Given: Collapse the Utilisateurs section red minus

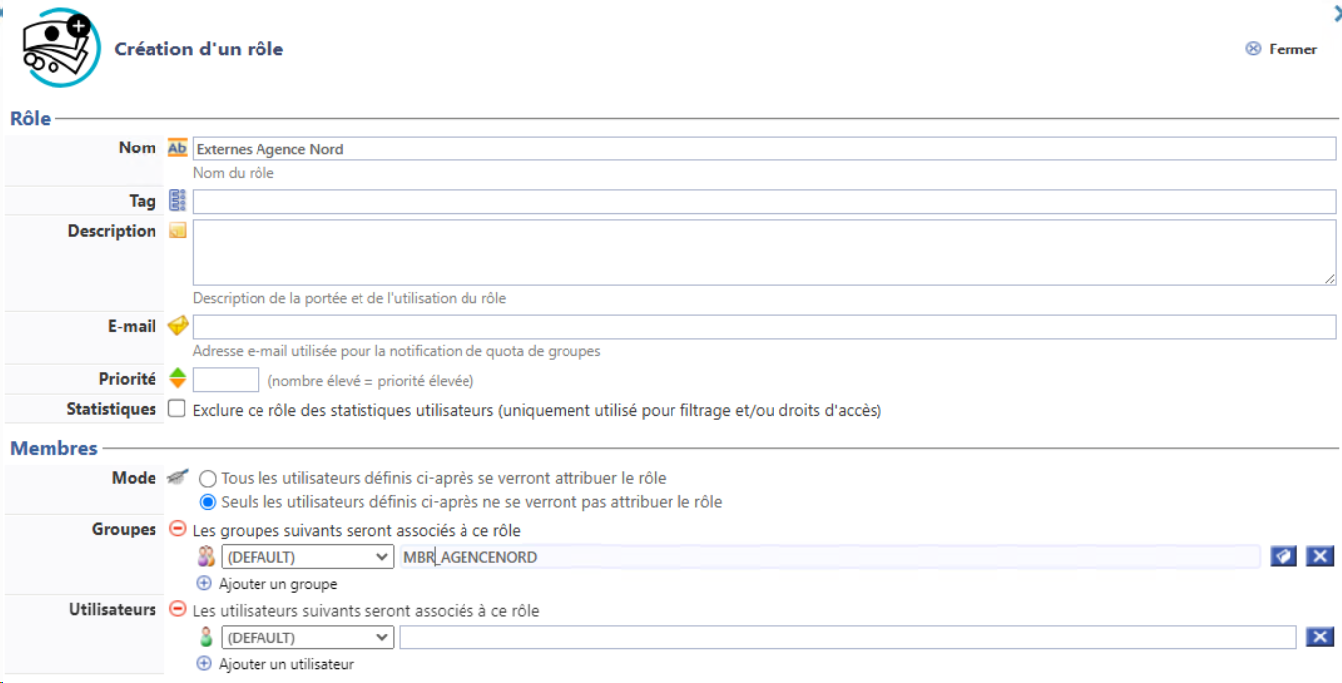Looking at the screenshot, I should click(x=178, y=609).
